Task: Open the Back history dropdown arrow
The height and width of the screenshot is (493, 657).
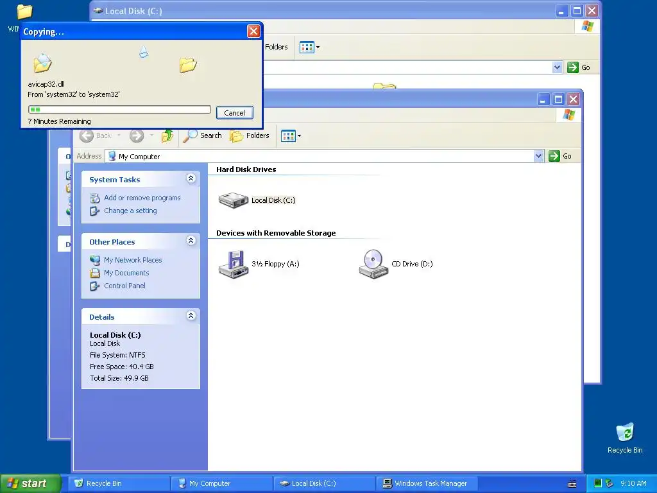Action: pyautogui.click(x=119, y=135)
